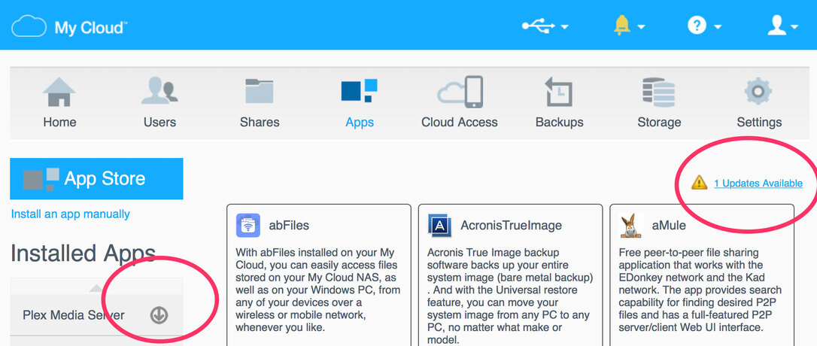
Task: Open the Cloud Access tab
Action: coord(460,103)
